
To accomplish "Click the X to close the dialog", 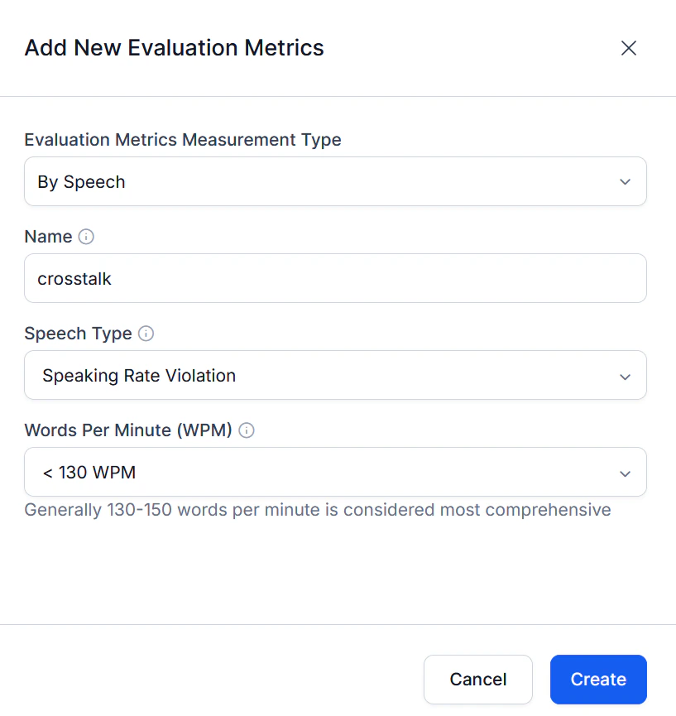I will pyautogui.click(x=629, y=48).
